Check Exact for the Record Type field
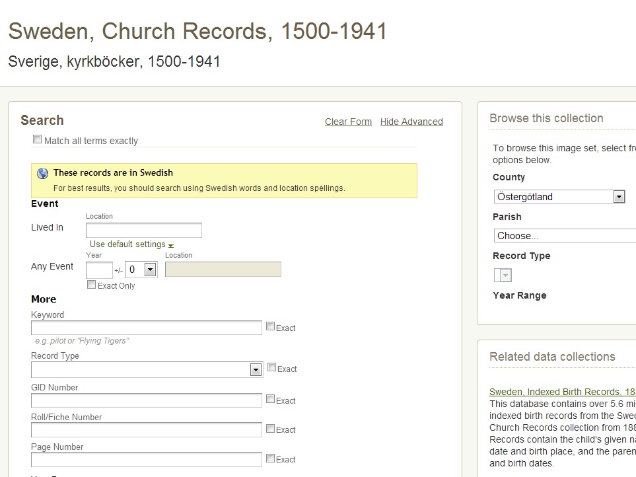636x477 pixels. pyautogui.click(x=270, y=367)
